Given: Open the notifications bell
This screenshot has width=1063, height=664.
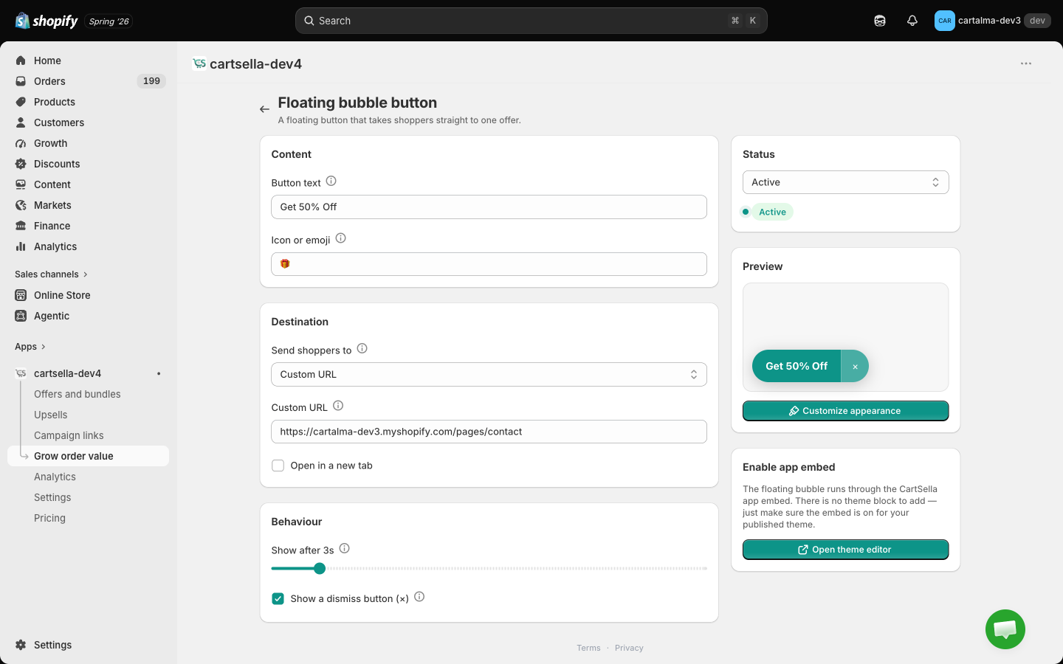Looking at the screenshot, I should coord(912,21).
